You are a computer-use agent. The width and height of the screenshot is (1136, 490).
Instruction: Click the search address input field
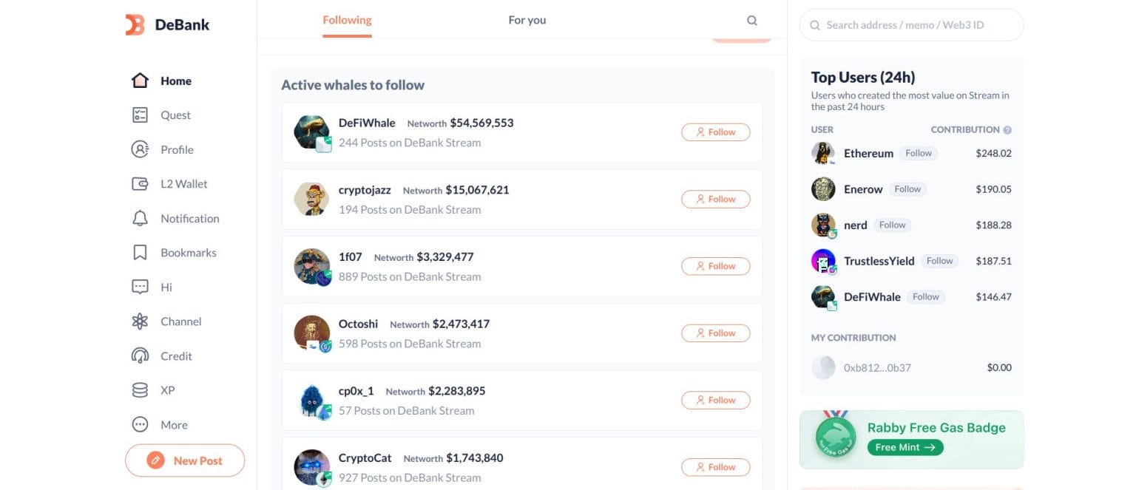pyautogui.click(x=911, y=24)
